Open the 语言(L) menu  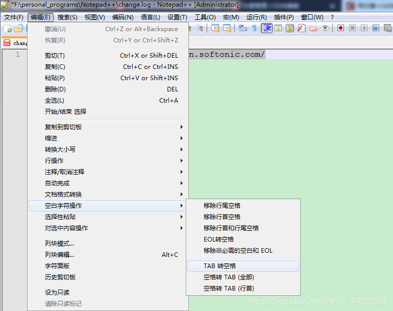coord(151,17)
